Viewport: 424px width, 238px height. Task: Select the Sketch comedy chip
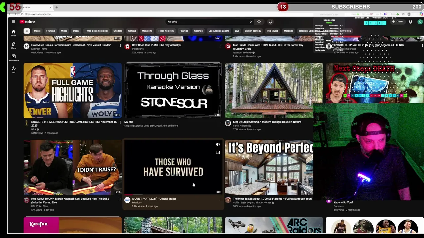pos(253,31)
